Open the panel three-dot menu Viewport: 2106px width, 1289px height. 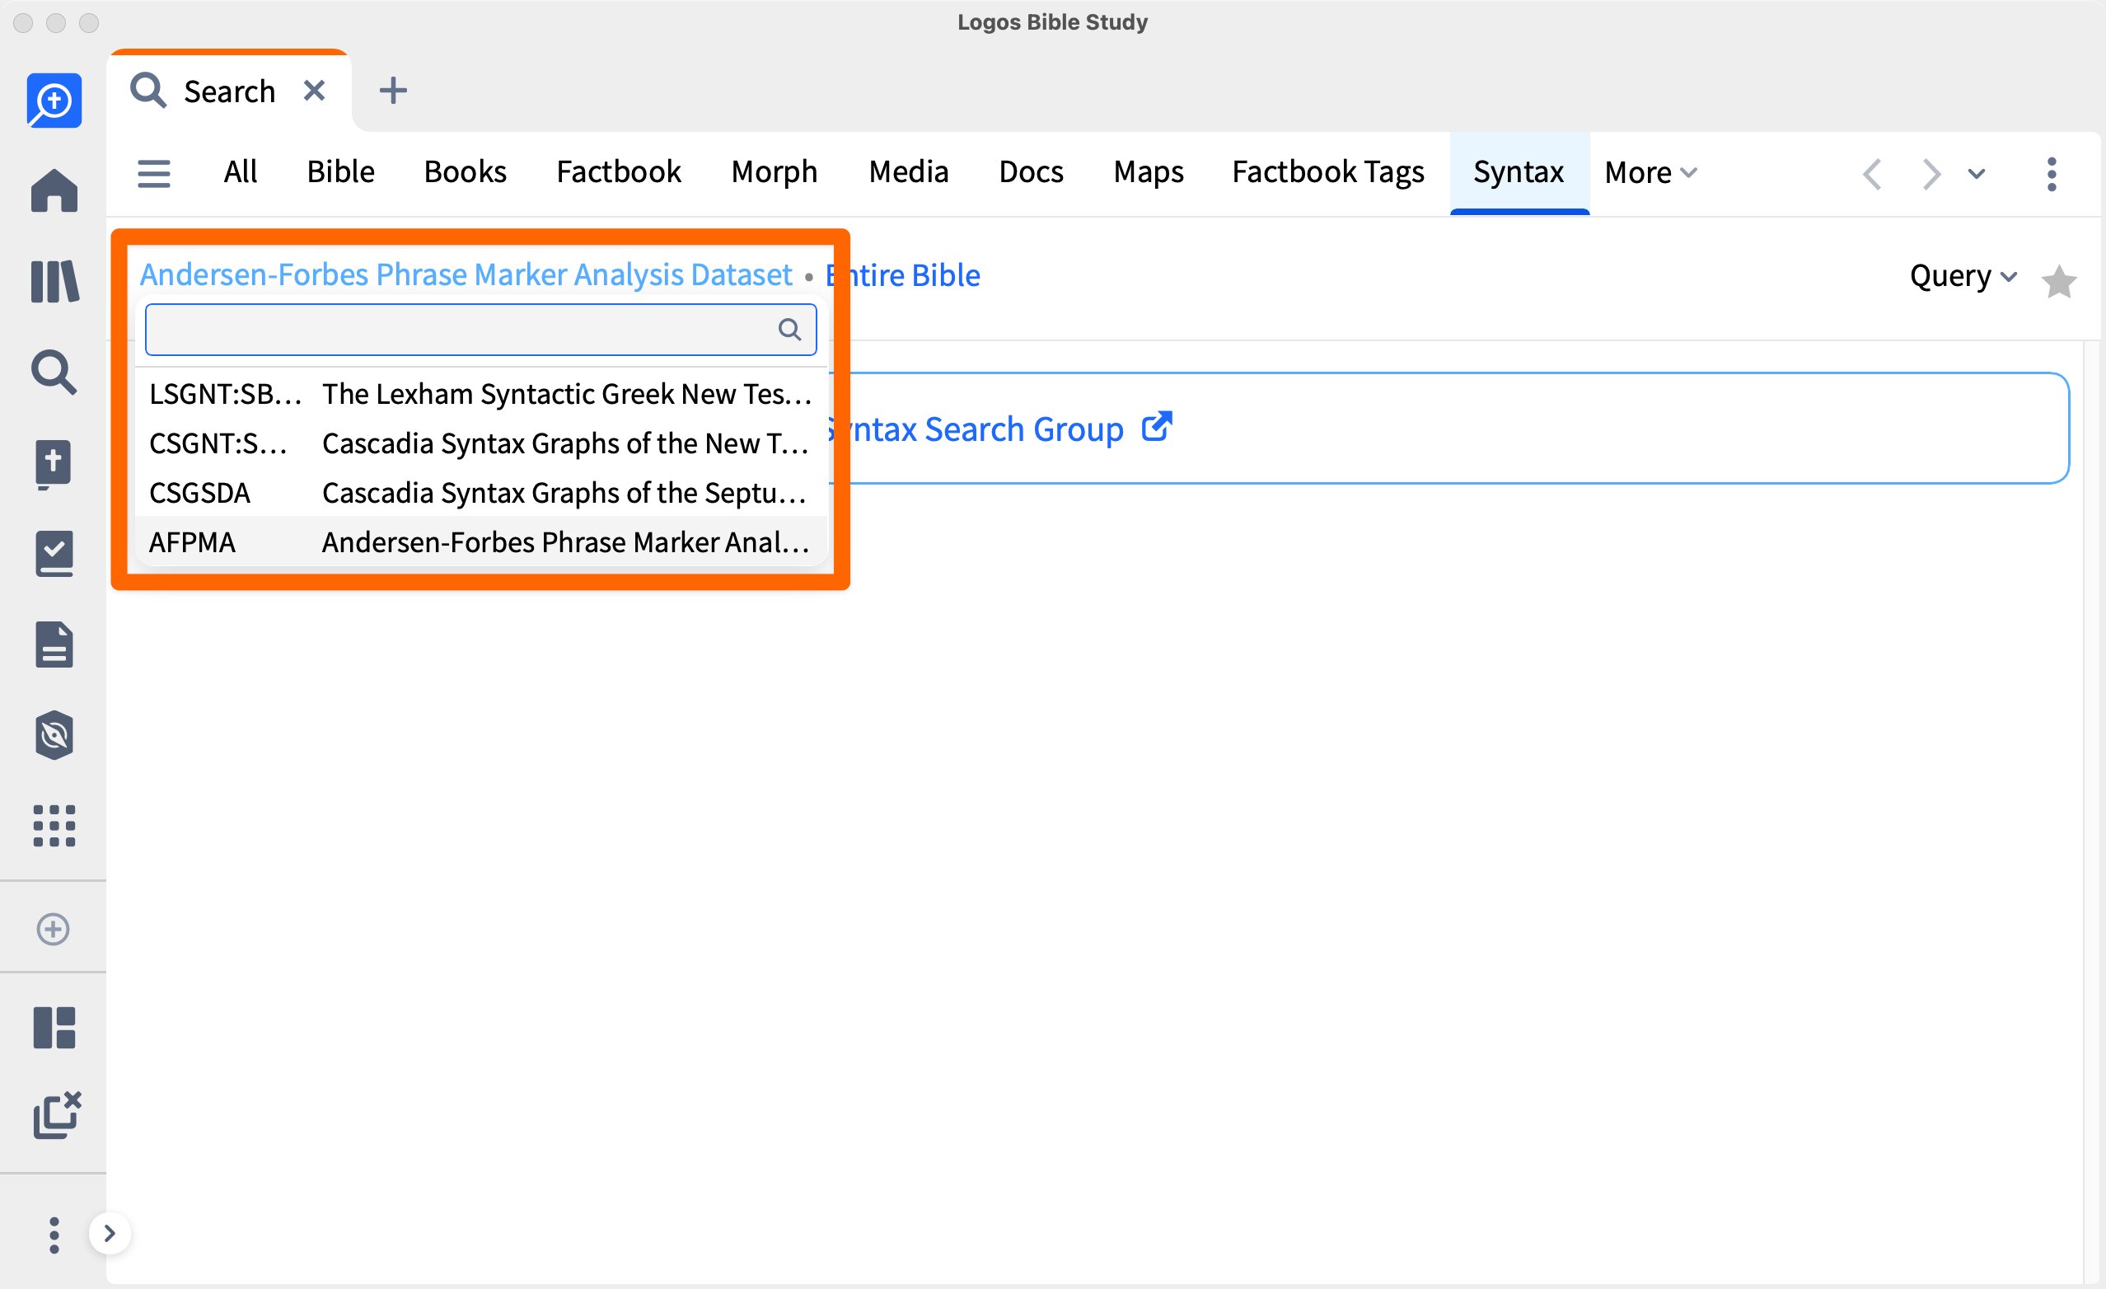(x=2052, y=175)
